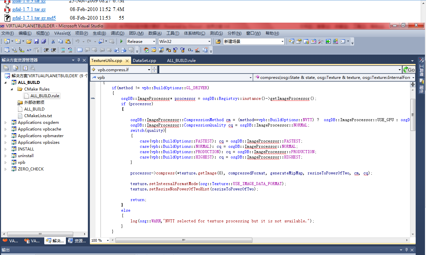The height and width of the screenshot is (255, 426).
Task: Show all files in Solution Explorer
Action: (15, 68)
